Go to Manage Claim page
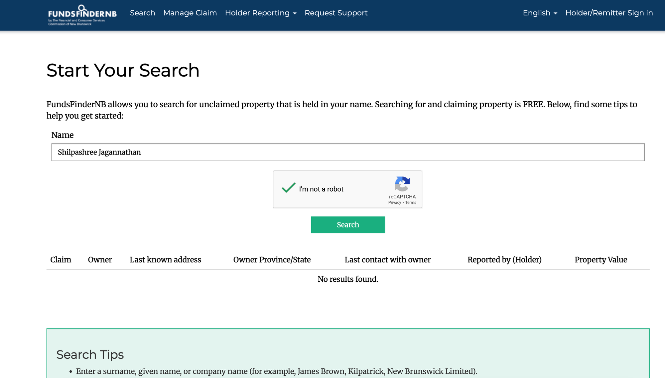 click(190, 13)
